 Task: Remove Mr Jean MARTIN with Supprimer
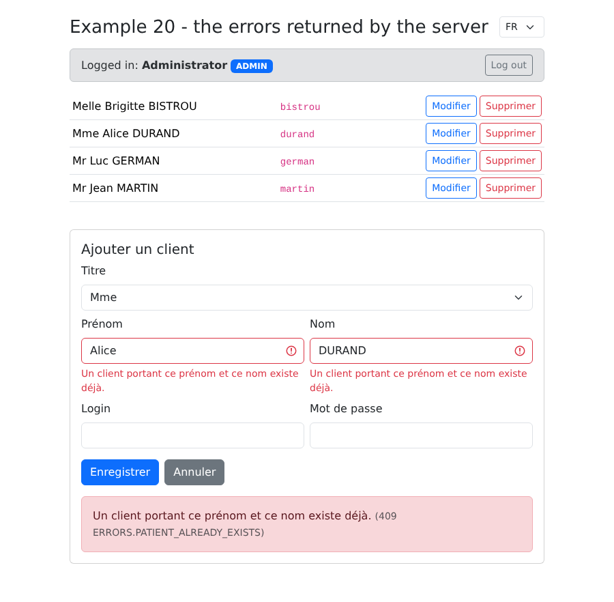pyautogui.click(x=510, y=188)
